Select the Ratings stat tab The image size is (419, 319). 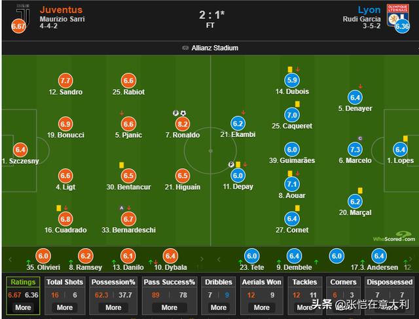point(23,282)
